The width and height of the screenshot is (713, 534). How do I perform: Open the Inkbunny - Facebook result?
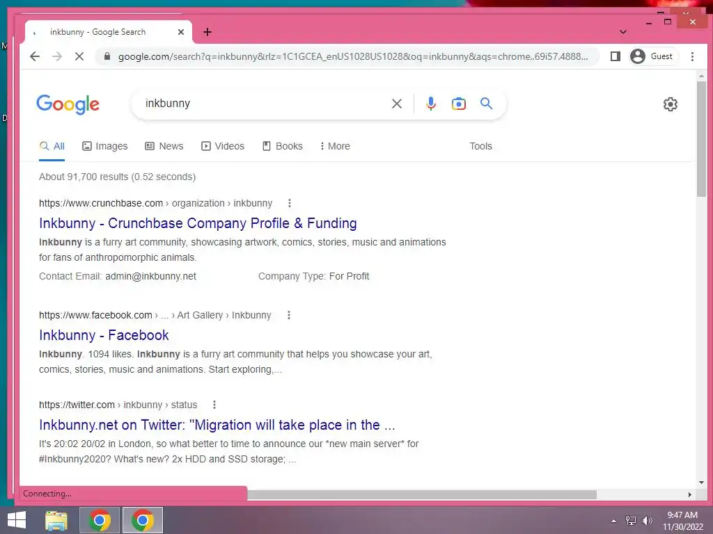pos(104,335)
